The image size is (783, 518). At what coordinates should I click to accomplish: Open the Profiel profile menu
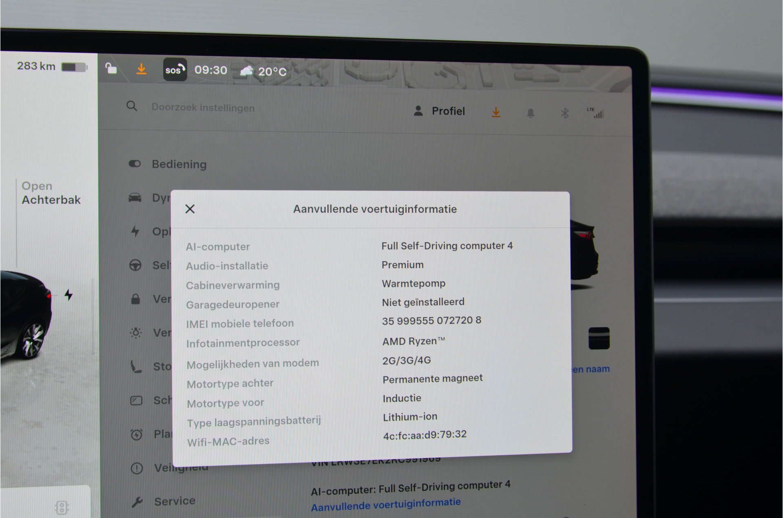point(439,111)
